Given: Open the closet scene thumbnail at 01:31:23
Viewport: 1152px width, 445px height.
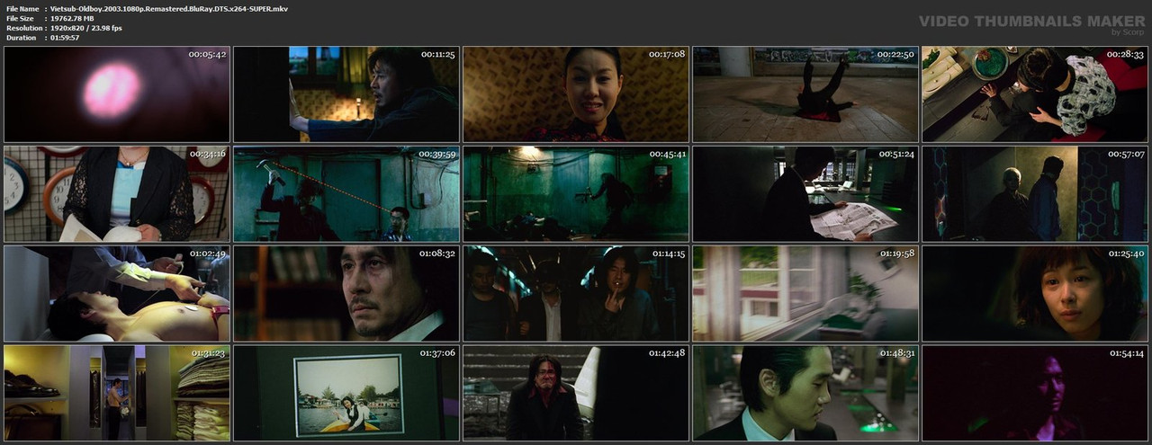Looking at the screenshot, I should (x=117, y=393).
